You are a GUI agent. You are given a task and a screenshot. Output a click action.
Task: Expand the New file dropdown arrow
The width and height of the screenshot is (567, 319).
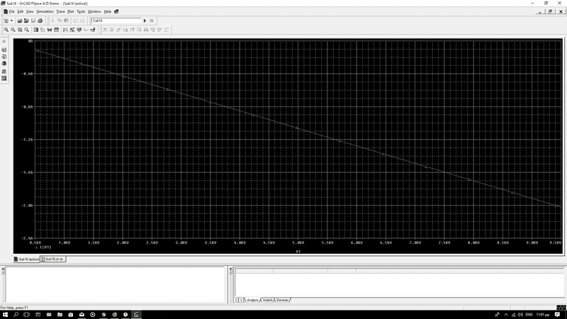click(x=11, y=21)
